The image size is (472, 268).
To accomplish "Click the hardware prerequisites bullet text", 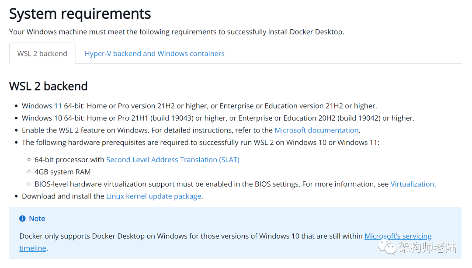I will tap(201, 143).
